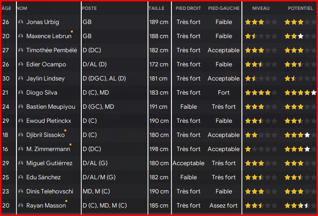Image resolution: width=318 pixels, height=216 pixels.
Task: Sort players by the POTENTIEL header
Action: (300, 8)
